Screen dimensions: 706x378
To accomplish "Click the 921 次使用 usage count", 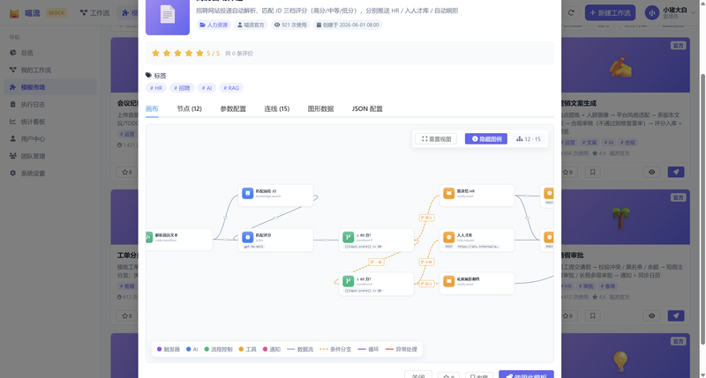I will click(x=290, y=25).
